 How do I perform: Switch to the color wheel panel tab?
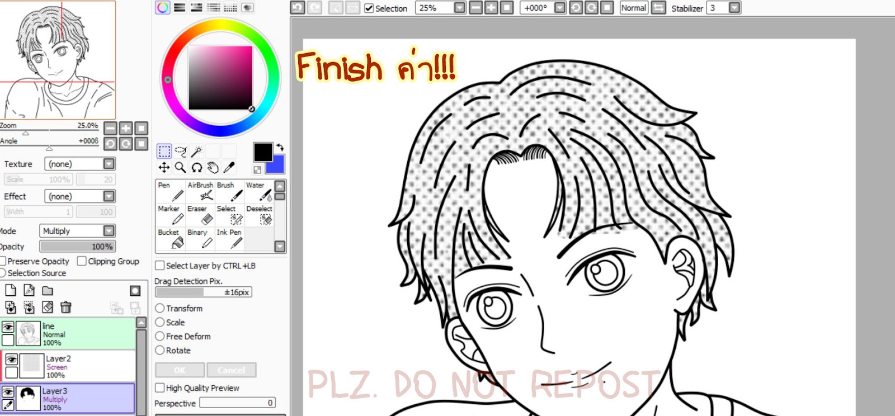(163, 8)
